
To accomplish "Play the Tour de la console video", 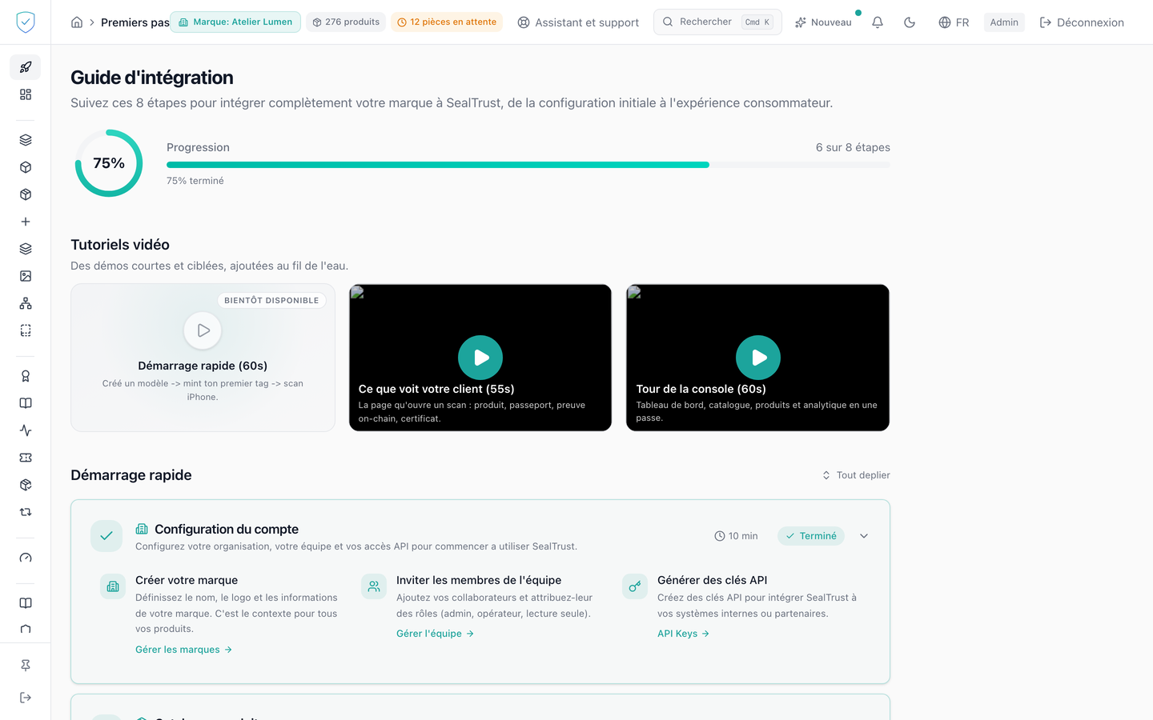I will coord(758,358).
